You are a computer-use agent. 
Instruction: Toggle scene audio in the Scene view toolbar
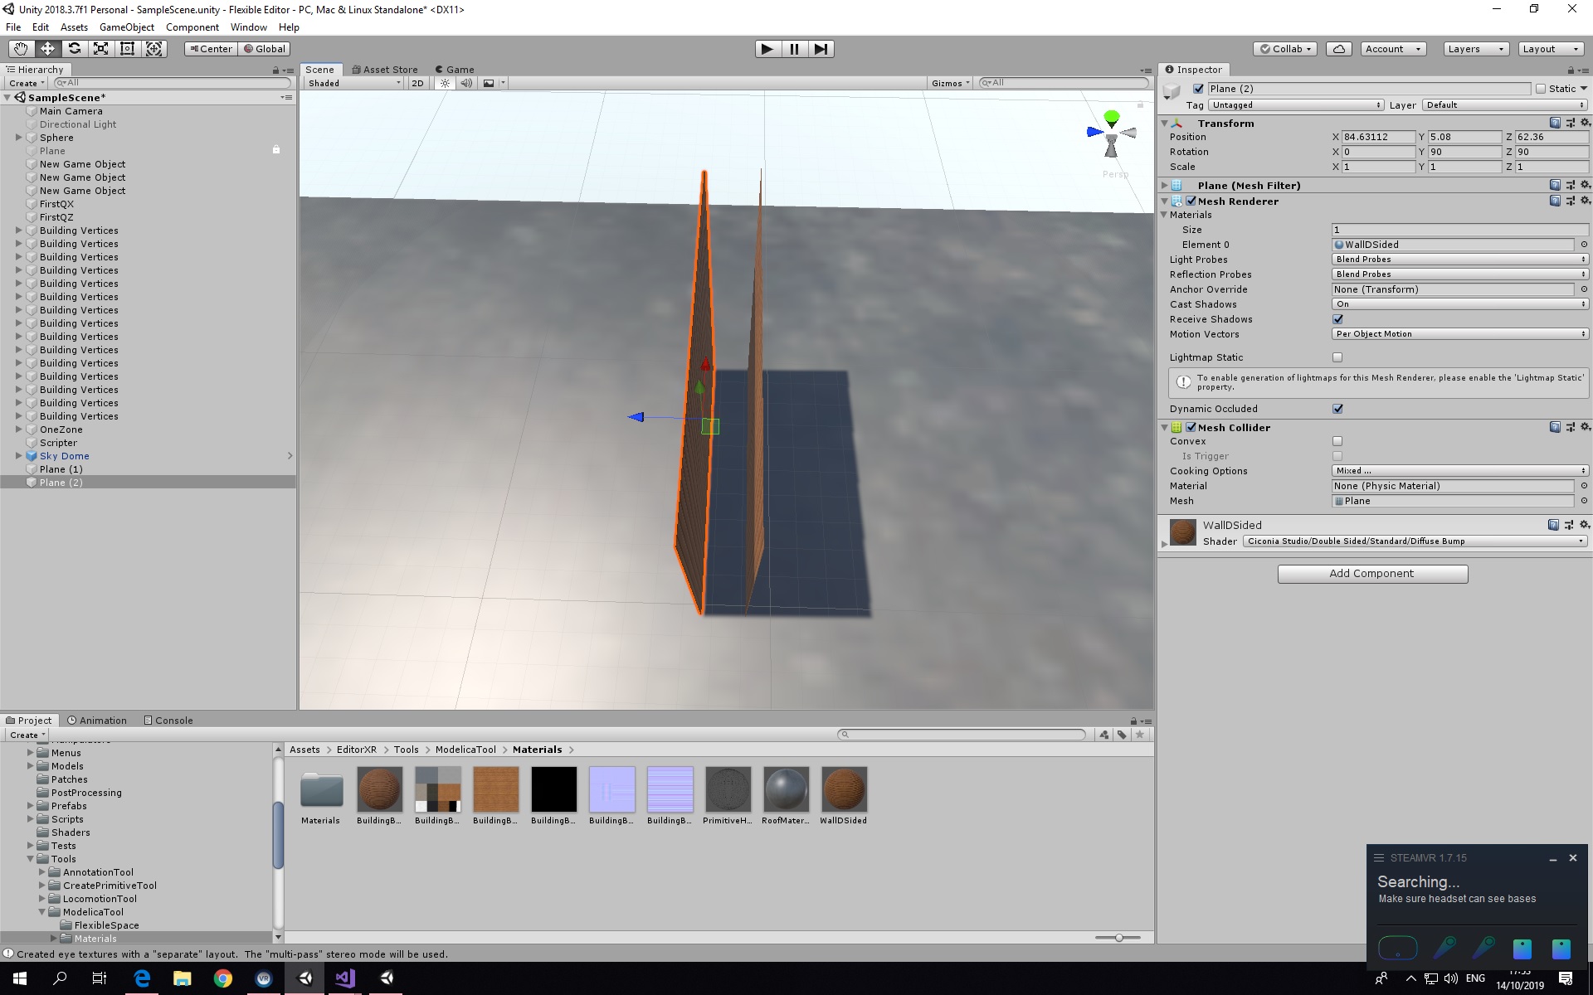point(467,83)
